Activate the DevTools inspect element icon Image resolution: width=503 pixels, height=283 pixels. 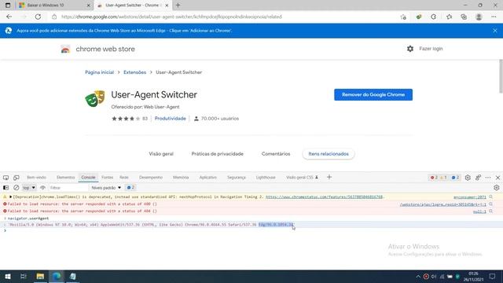click(x=6, y=178)
